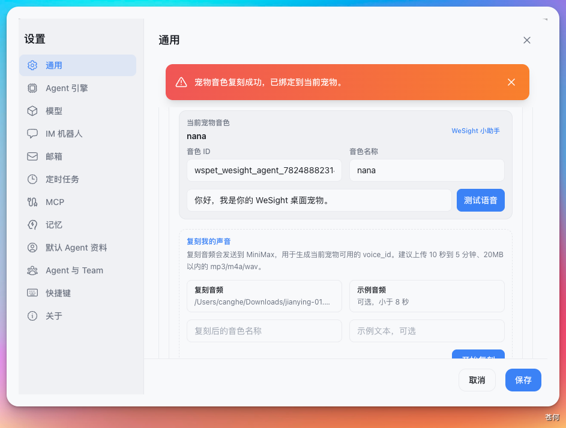Dismiss the 宠物音色复刻成功 notification banner

point(511,82)
